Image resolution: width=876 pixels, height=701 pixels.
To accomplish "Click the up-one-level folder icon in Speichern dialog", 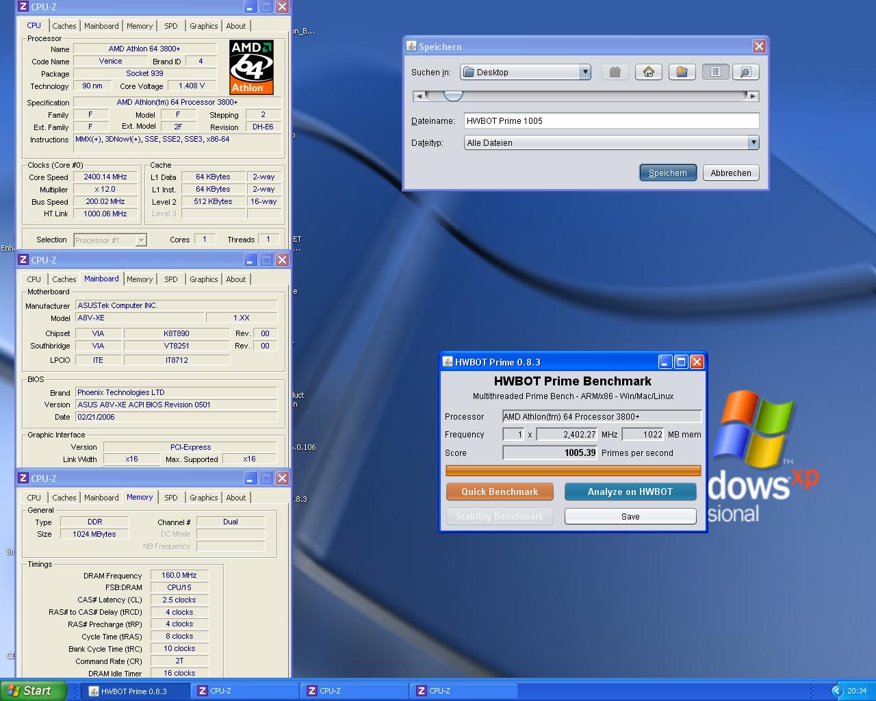I will point(615,72).
